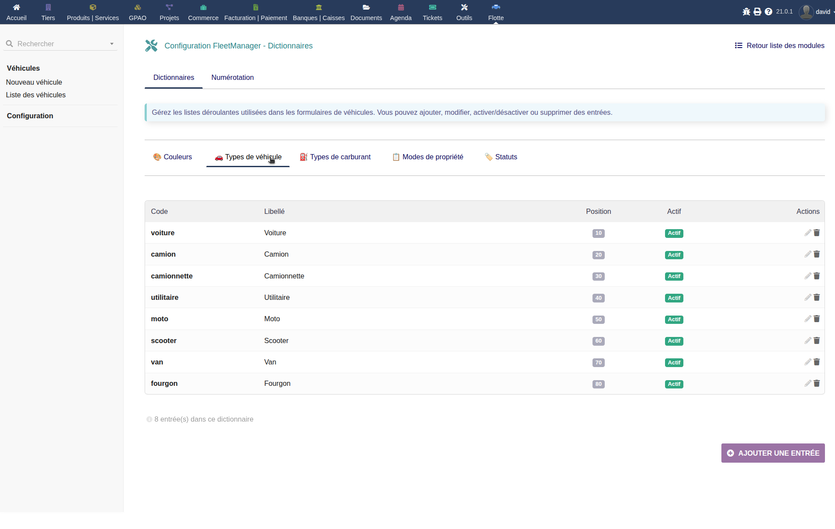Click the edit pencil for voiture row
The width and height of the screenshot is (835, 529).
807,233
